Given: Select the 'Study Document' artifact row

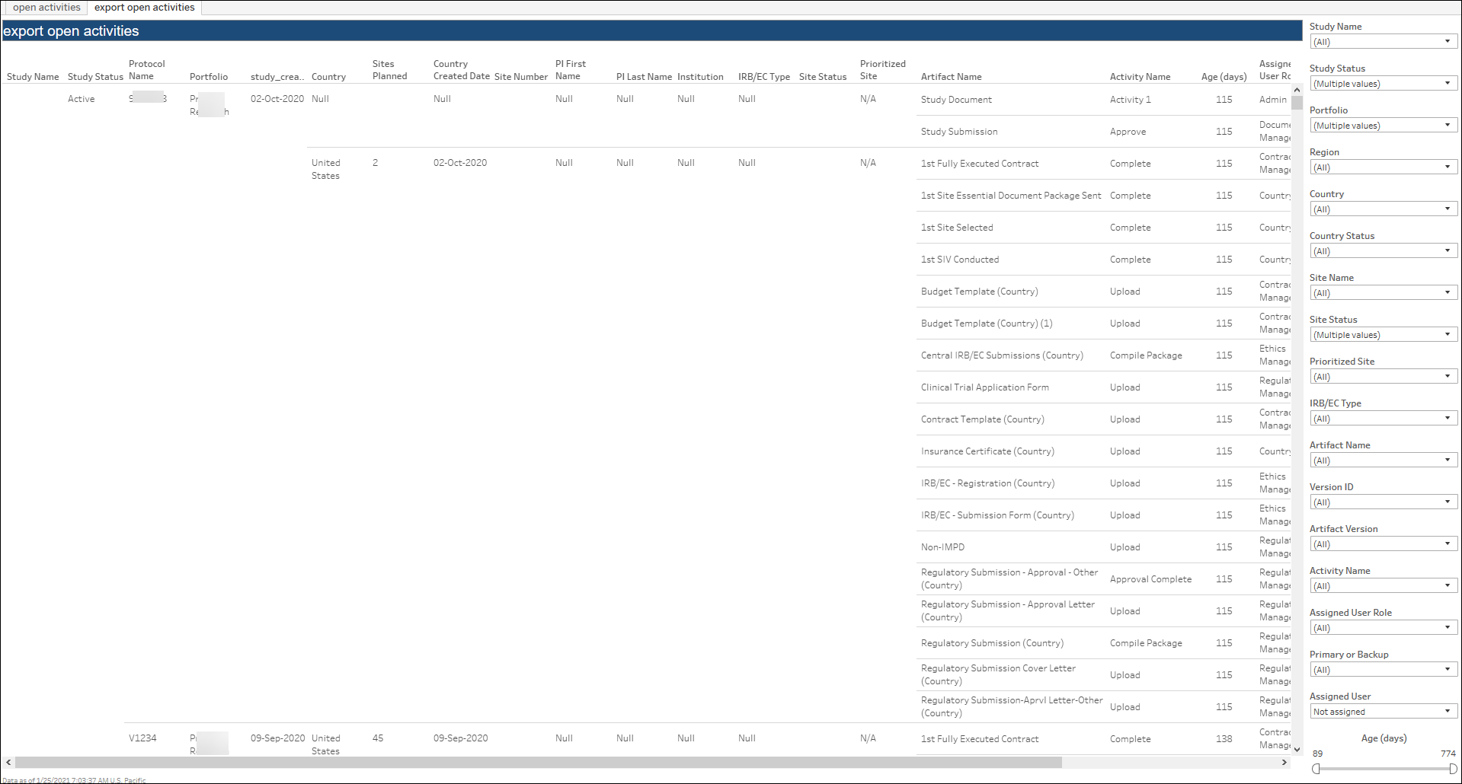Looking at the screenshot, I should [x=956, y=100].
